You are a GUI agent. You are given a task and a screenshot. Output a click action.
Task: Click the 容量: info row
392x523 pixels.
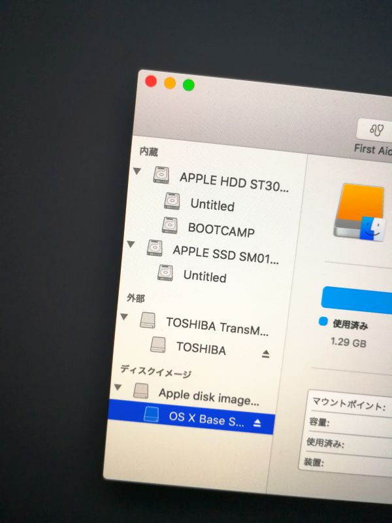[x=349, y=424]
